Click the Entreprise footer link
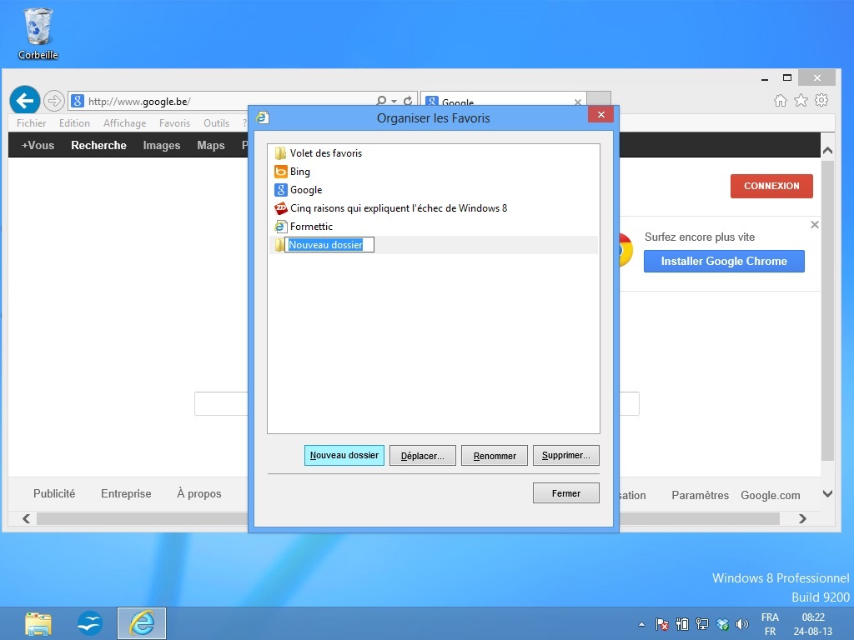The image size is (854, 640). point(126,493)
